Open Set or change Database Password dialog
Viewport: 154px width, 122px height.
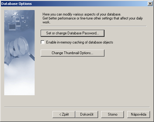tap(73, 33)
